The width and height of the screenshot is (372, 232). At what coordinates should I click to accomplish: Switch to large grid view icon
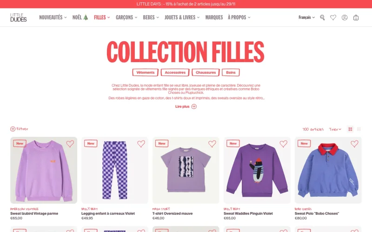tap(350, 129)
